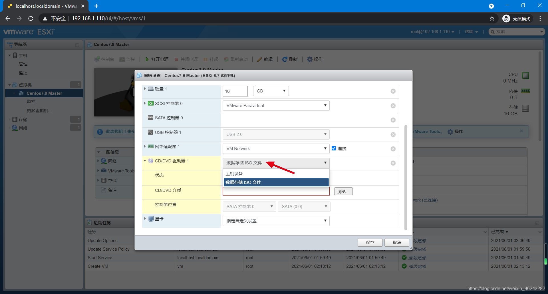This screenshot has height=294, width=548.
Task: Open the CD/DVD drive type dropdown
Action: coord(276,163)
